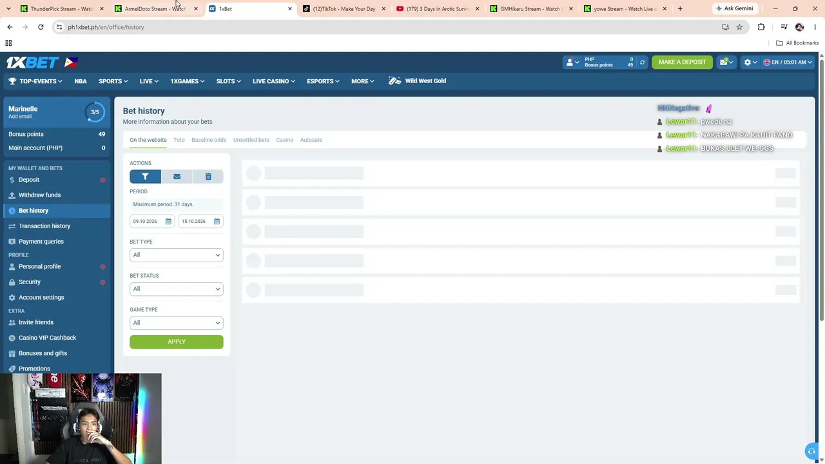Open the Autosale tab
This screenshot has height=464, width=825.
[311, 140]
